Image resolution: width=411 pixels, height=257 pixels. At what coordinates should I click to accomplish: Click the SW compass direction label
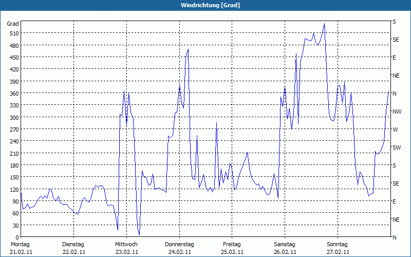397,148
